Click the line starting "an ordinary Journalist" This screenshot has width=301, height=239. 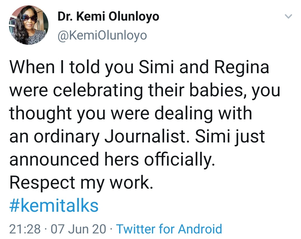pyautogui.click(x=137, y=137)
